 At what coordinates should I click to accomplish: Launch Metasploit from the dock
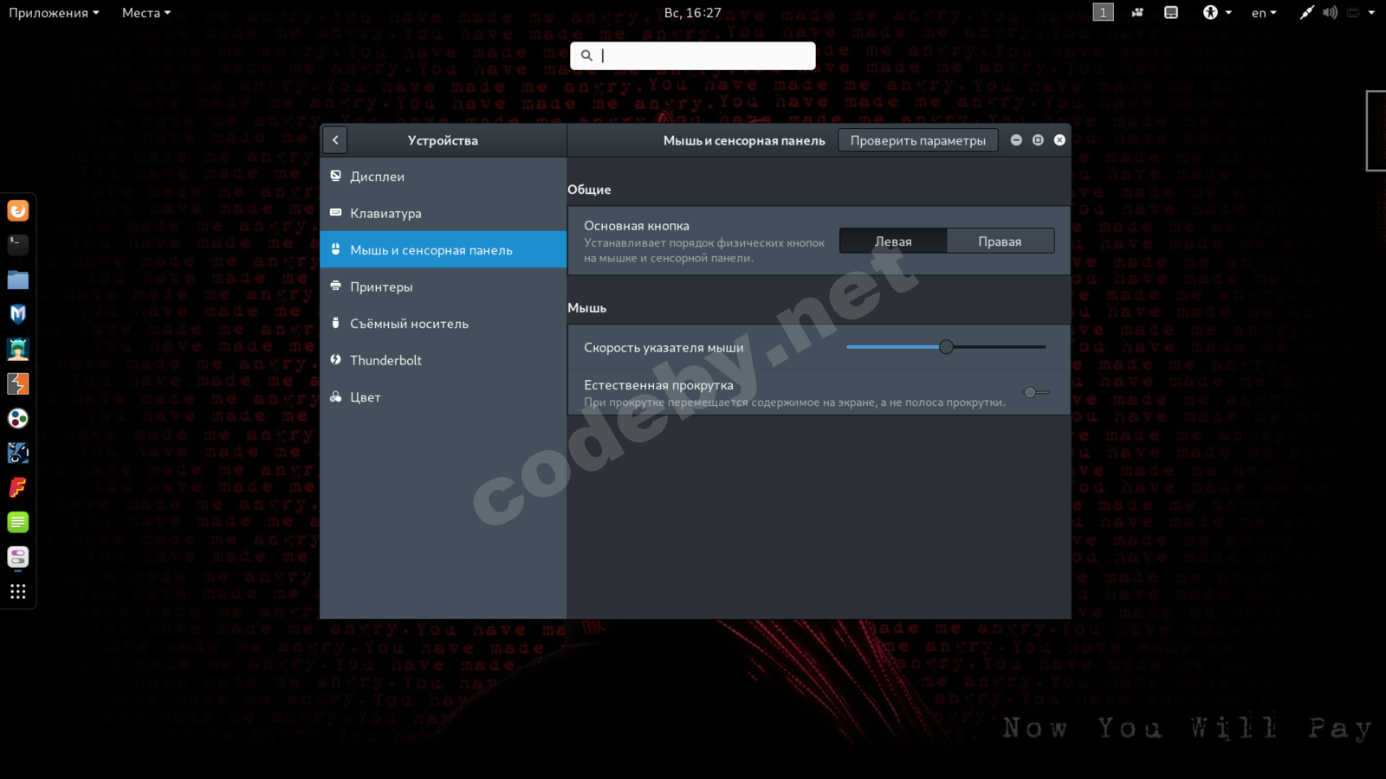tap(18, 314)
